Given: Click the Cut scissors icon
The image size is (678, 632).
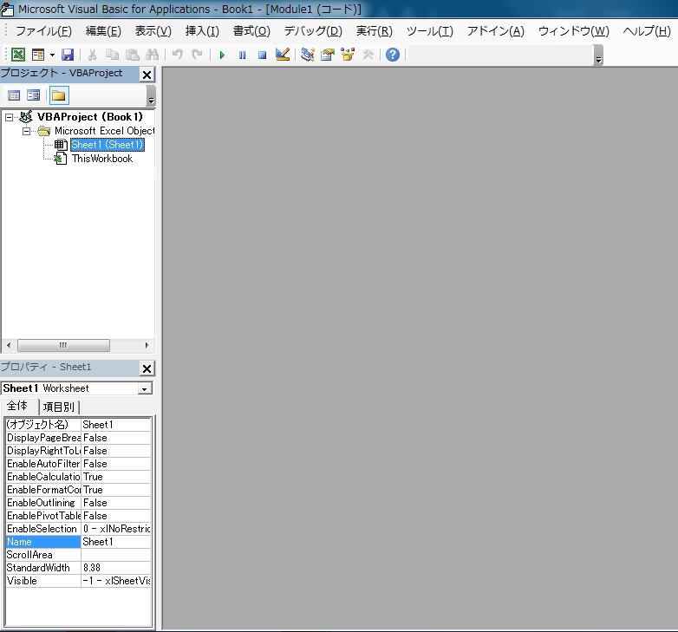Looking at the screenshot, I should click(92, 55).
